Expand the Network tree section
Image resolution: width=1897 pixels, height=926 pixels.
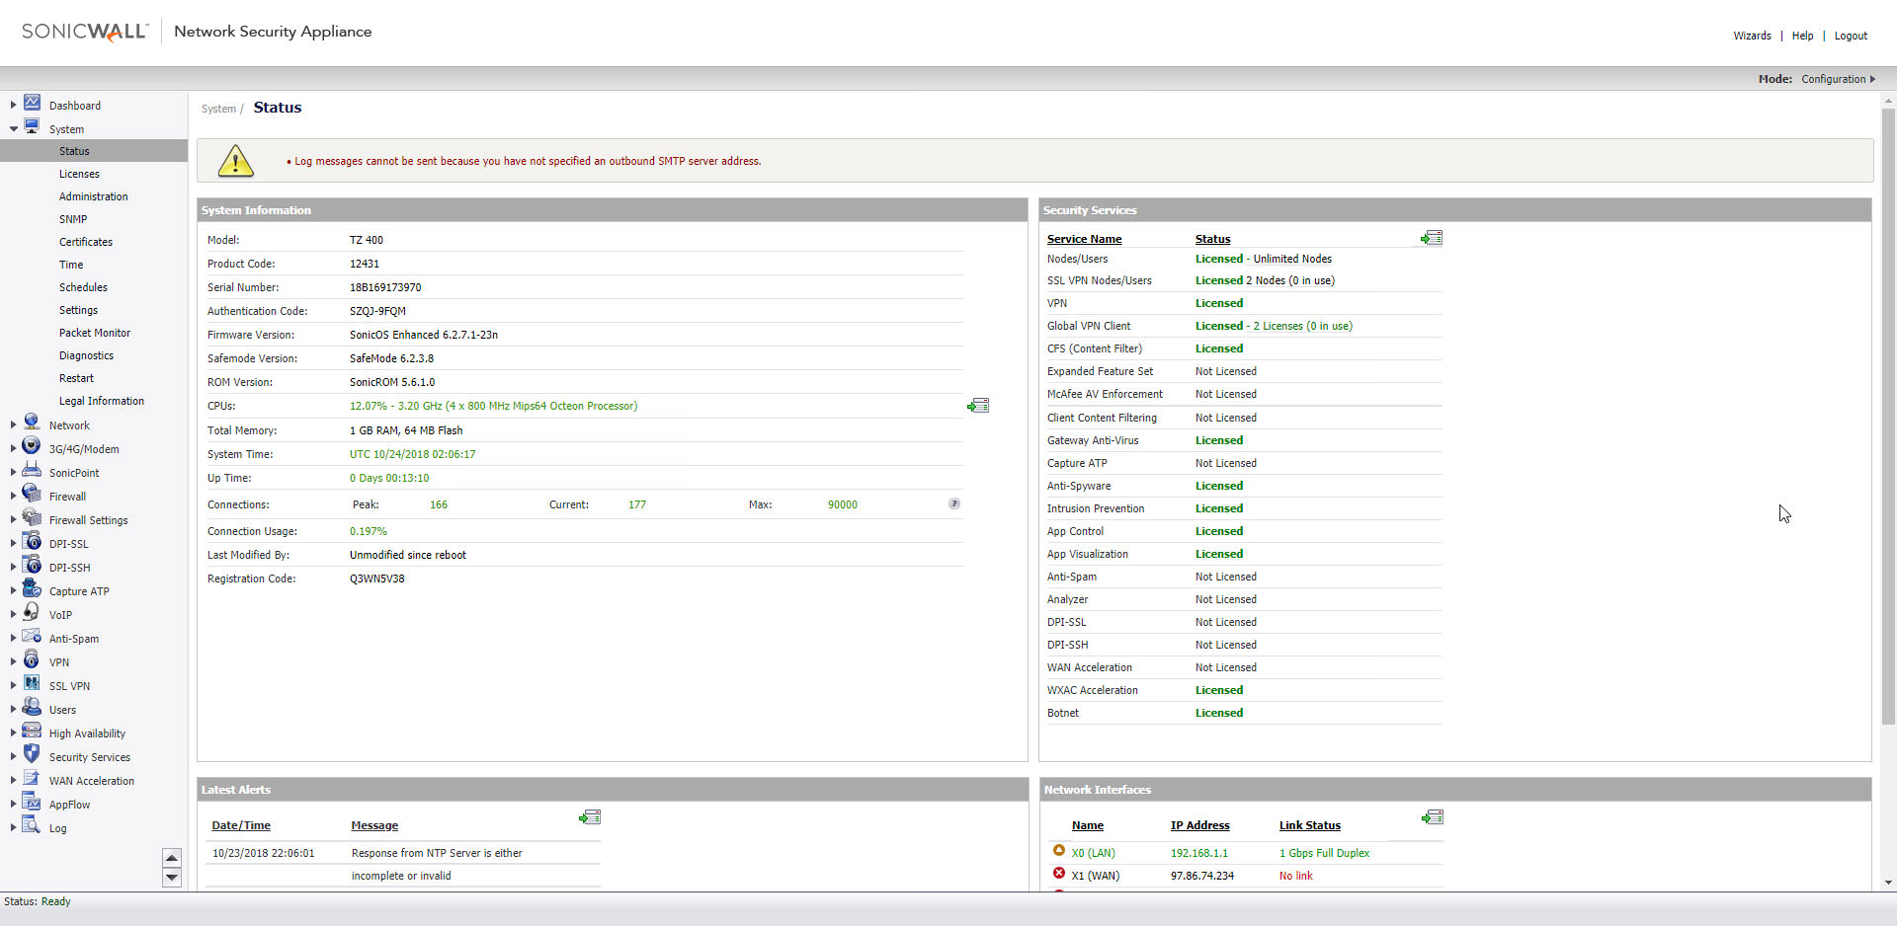13,425
